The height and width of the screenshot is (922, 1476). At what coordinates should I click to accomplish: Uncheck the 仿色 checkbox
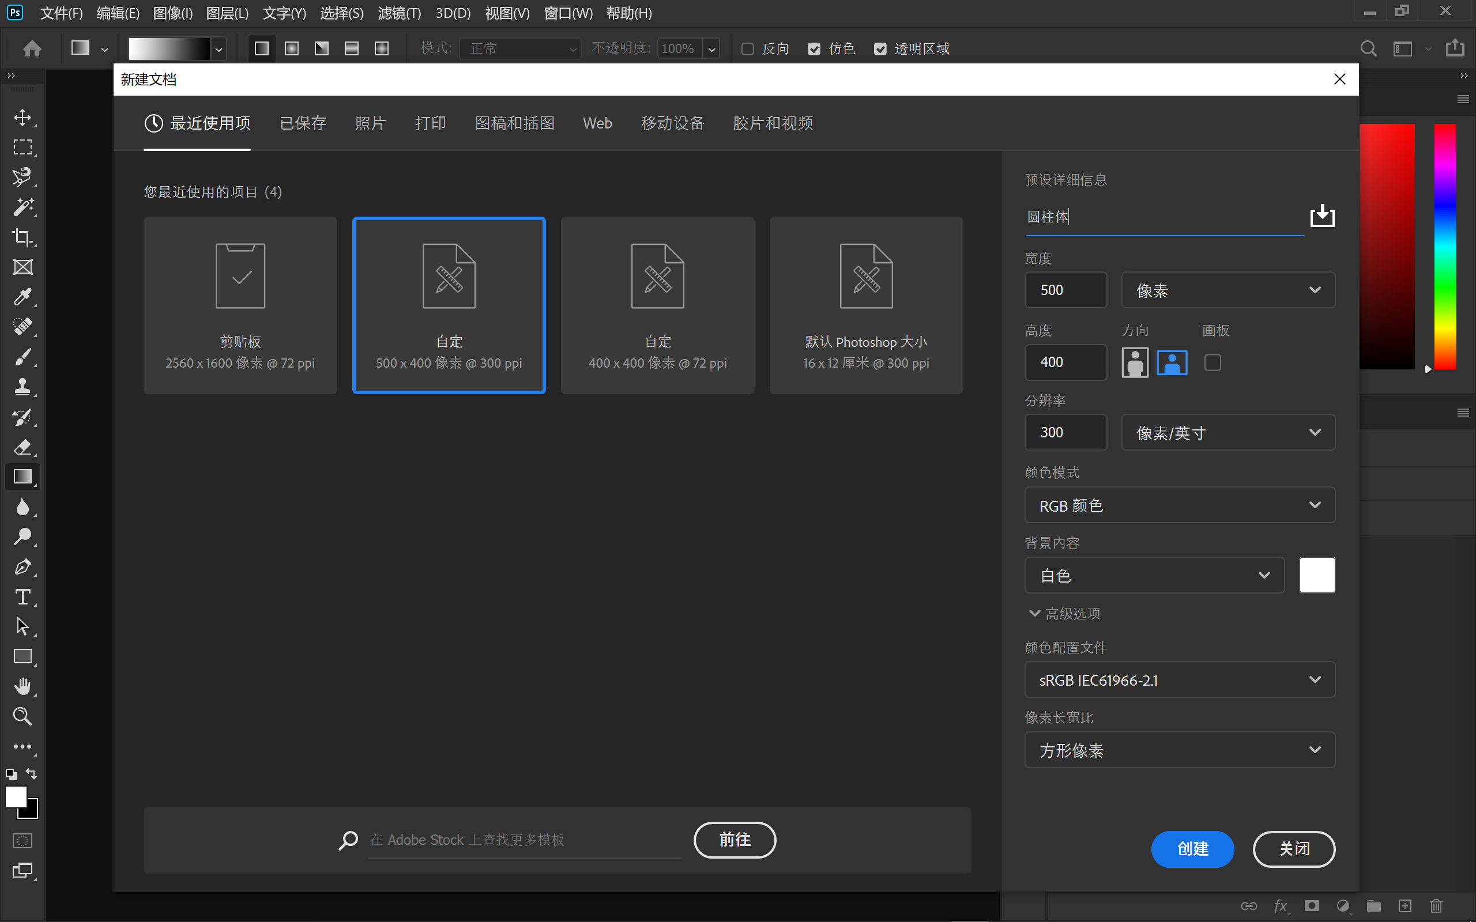coord(814,49)
